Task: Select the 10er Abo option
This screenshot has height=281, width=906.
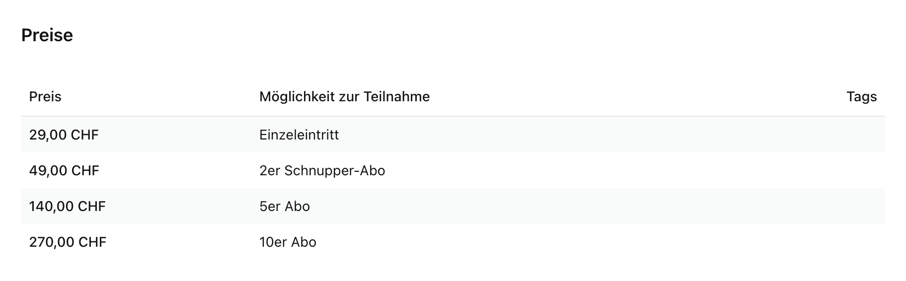Action: 288,242
